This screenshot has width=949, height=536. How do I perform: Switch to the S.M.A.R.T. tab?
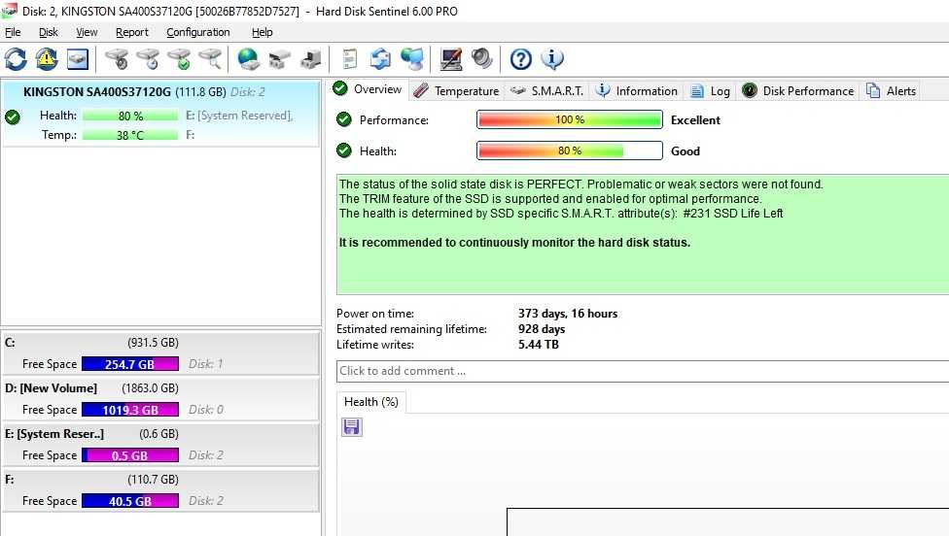(547, 90)
